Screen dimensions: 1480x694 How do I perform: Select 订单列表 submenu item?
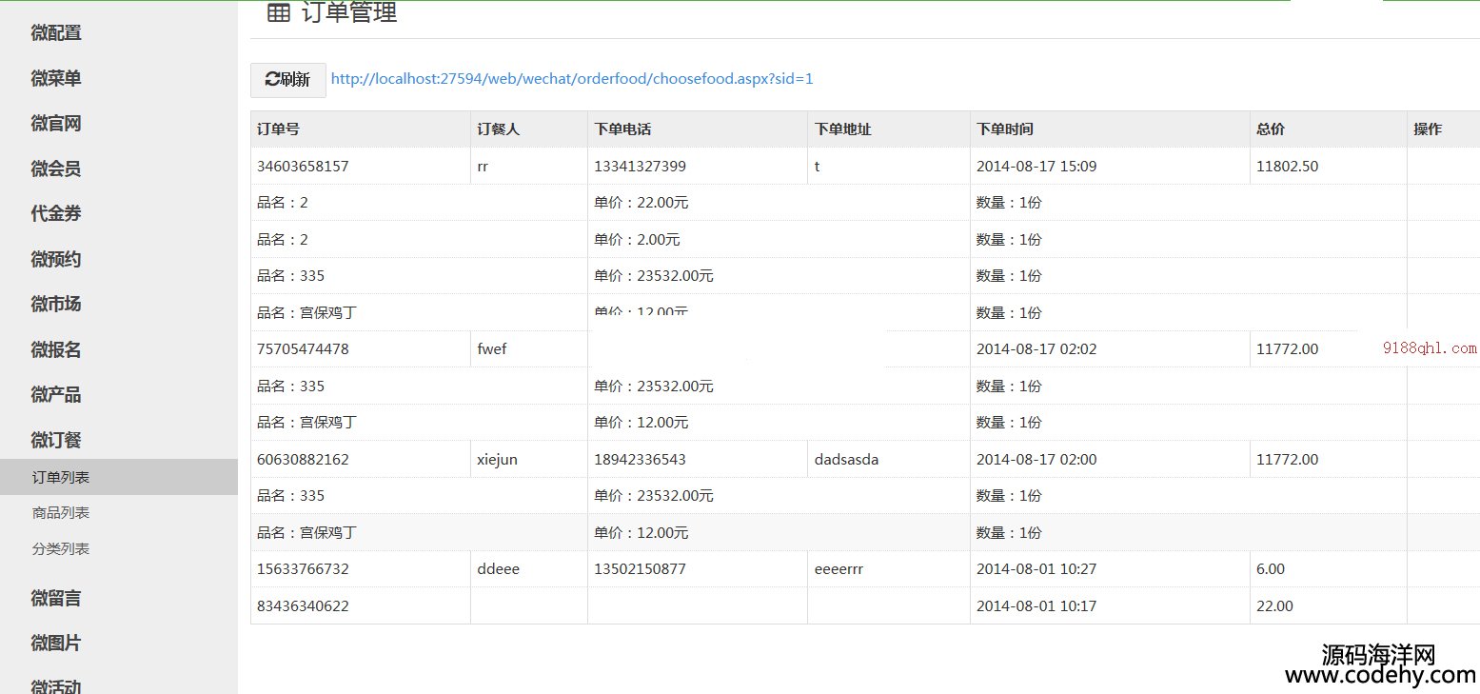tap(61, 477)
